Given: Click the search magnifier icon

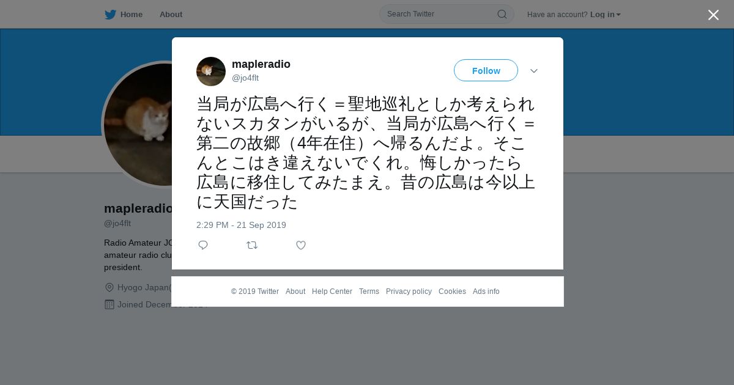Looking at the screenshot, I should point(502,14).
